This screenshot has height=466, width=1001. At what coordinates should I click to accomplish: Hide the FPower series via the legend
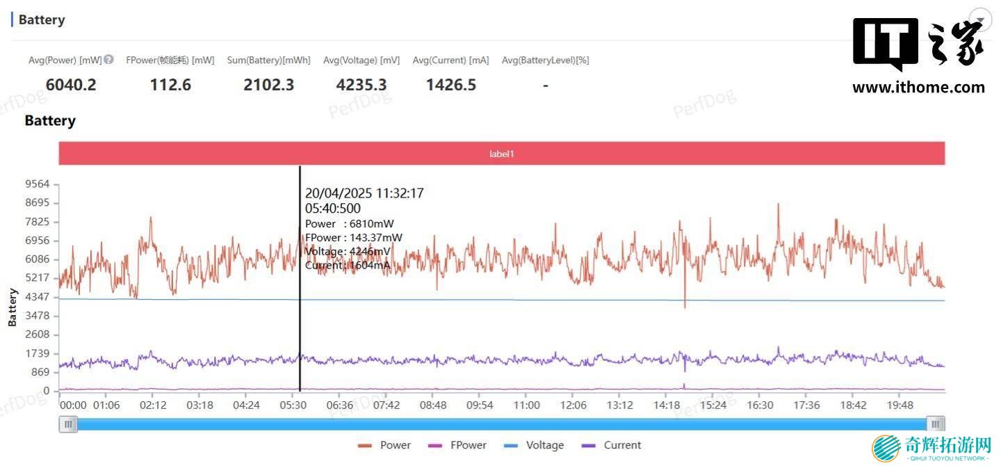458,445
